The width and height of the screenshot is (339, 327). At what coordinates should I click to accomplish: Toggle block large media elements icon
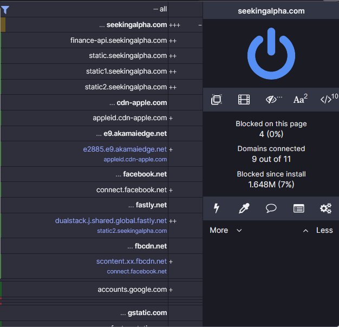coord(244,100)
